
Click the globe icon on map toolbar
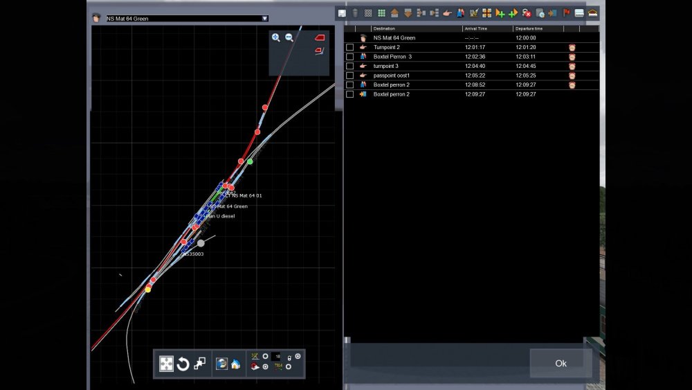click(x=221, y=364)
